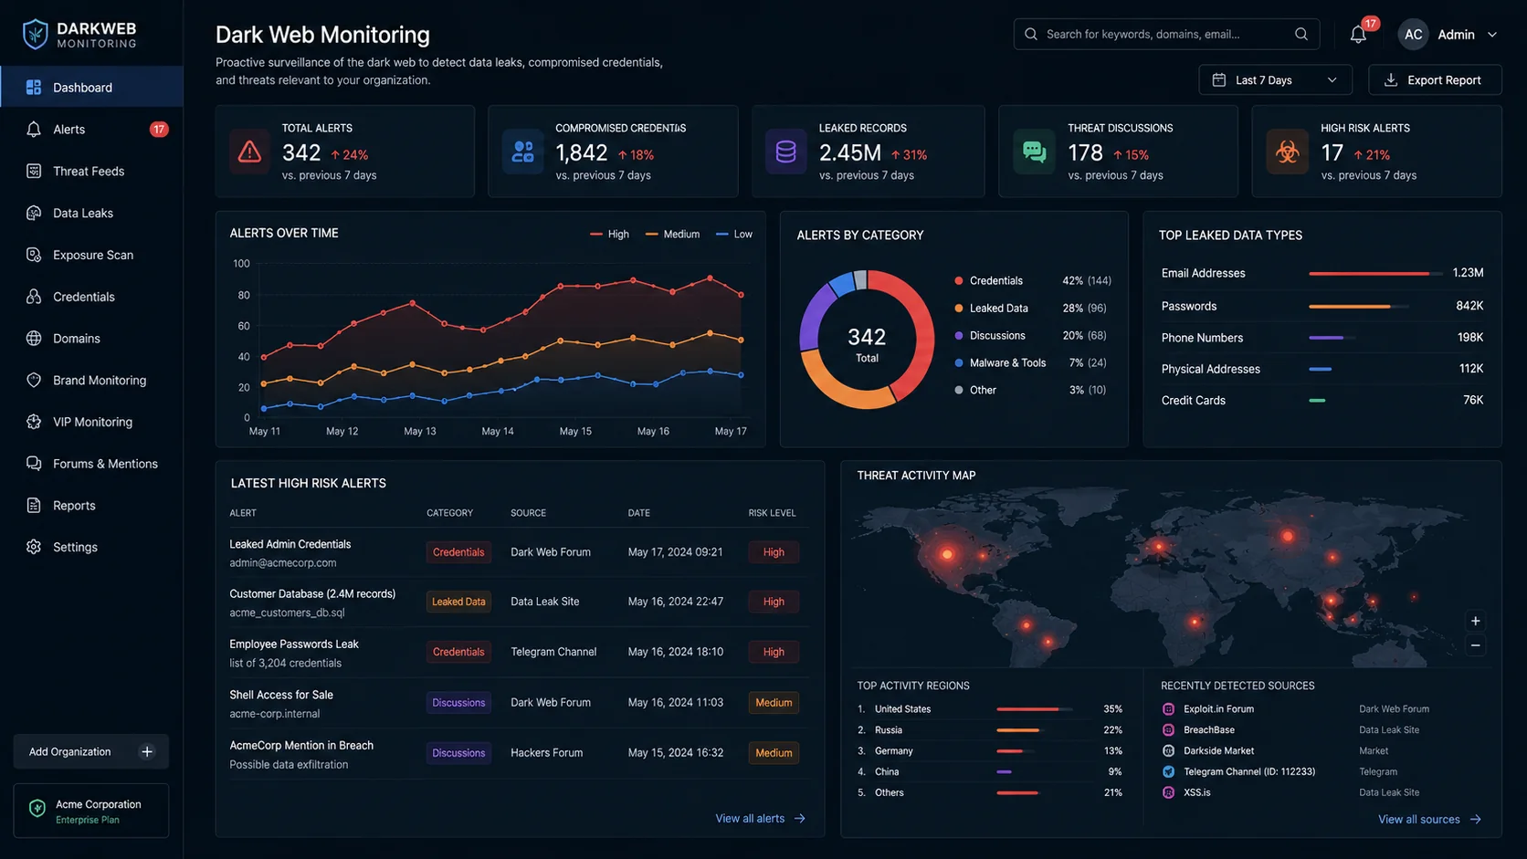Image resolution: width=1527 pixels, height=859 pixels.
Task: Click the Exposure Scan sidebar icon
Action: (x=34, y=256)
